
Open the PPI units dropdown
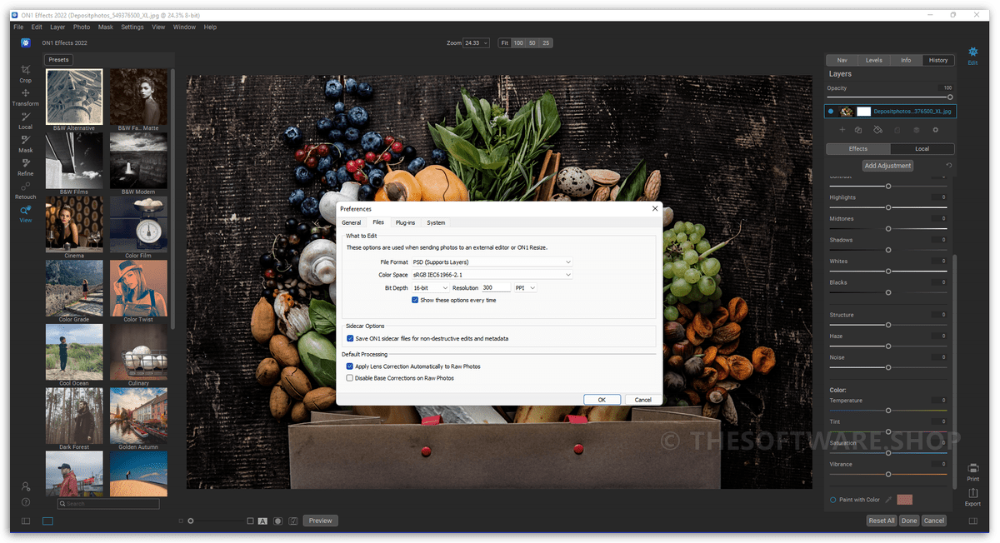pos(526,288)
